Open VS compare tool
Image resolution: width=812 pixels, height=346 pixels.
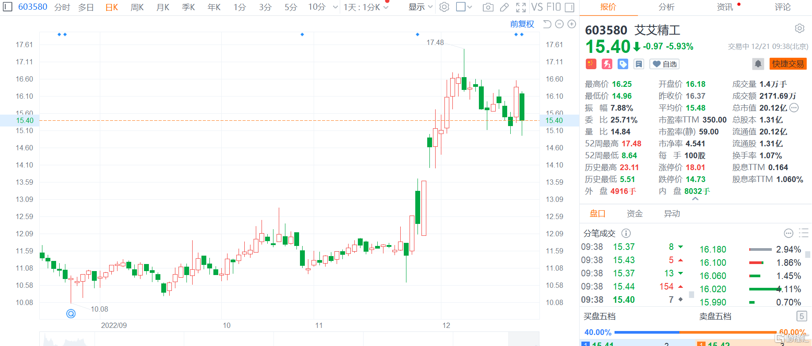537,7
